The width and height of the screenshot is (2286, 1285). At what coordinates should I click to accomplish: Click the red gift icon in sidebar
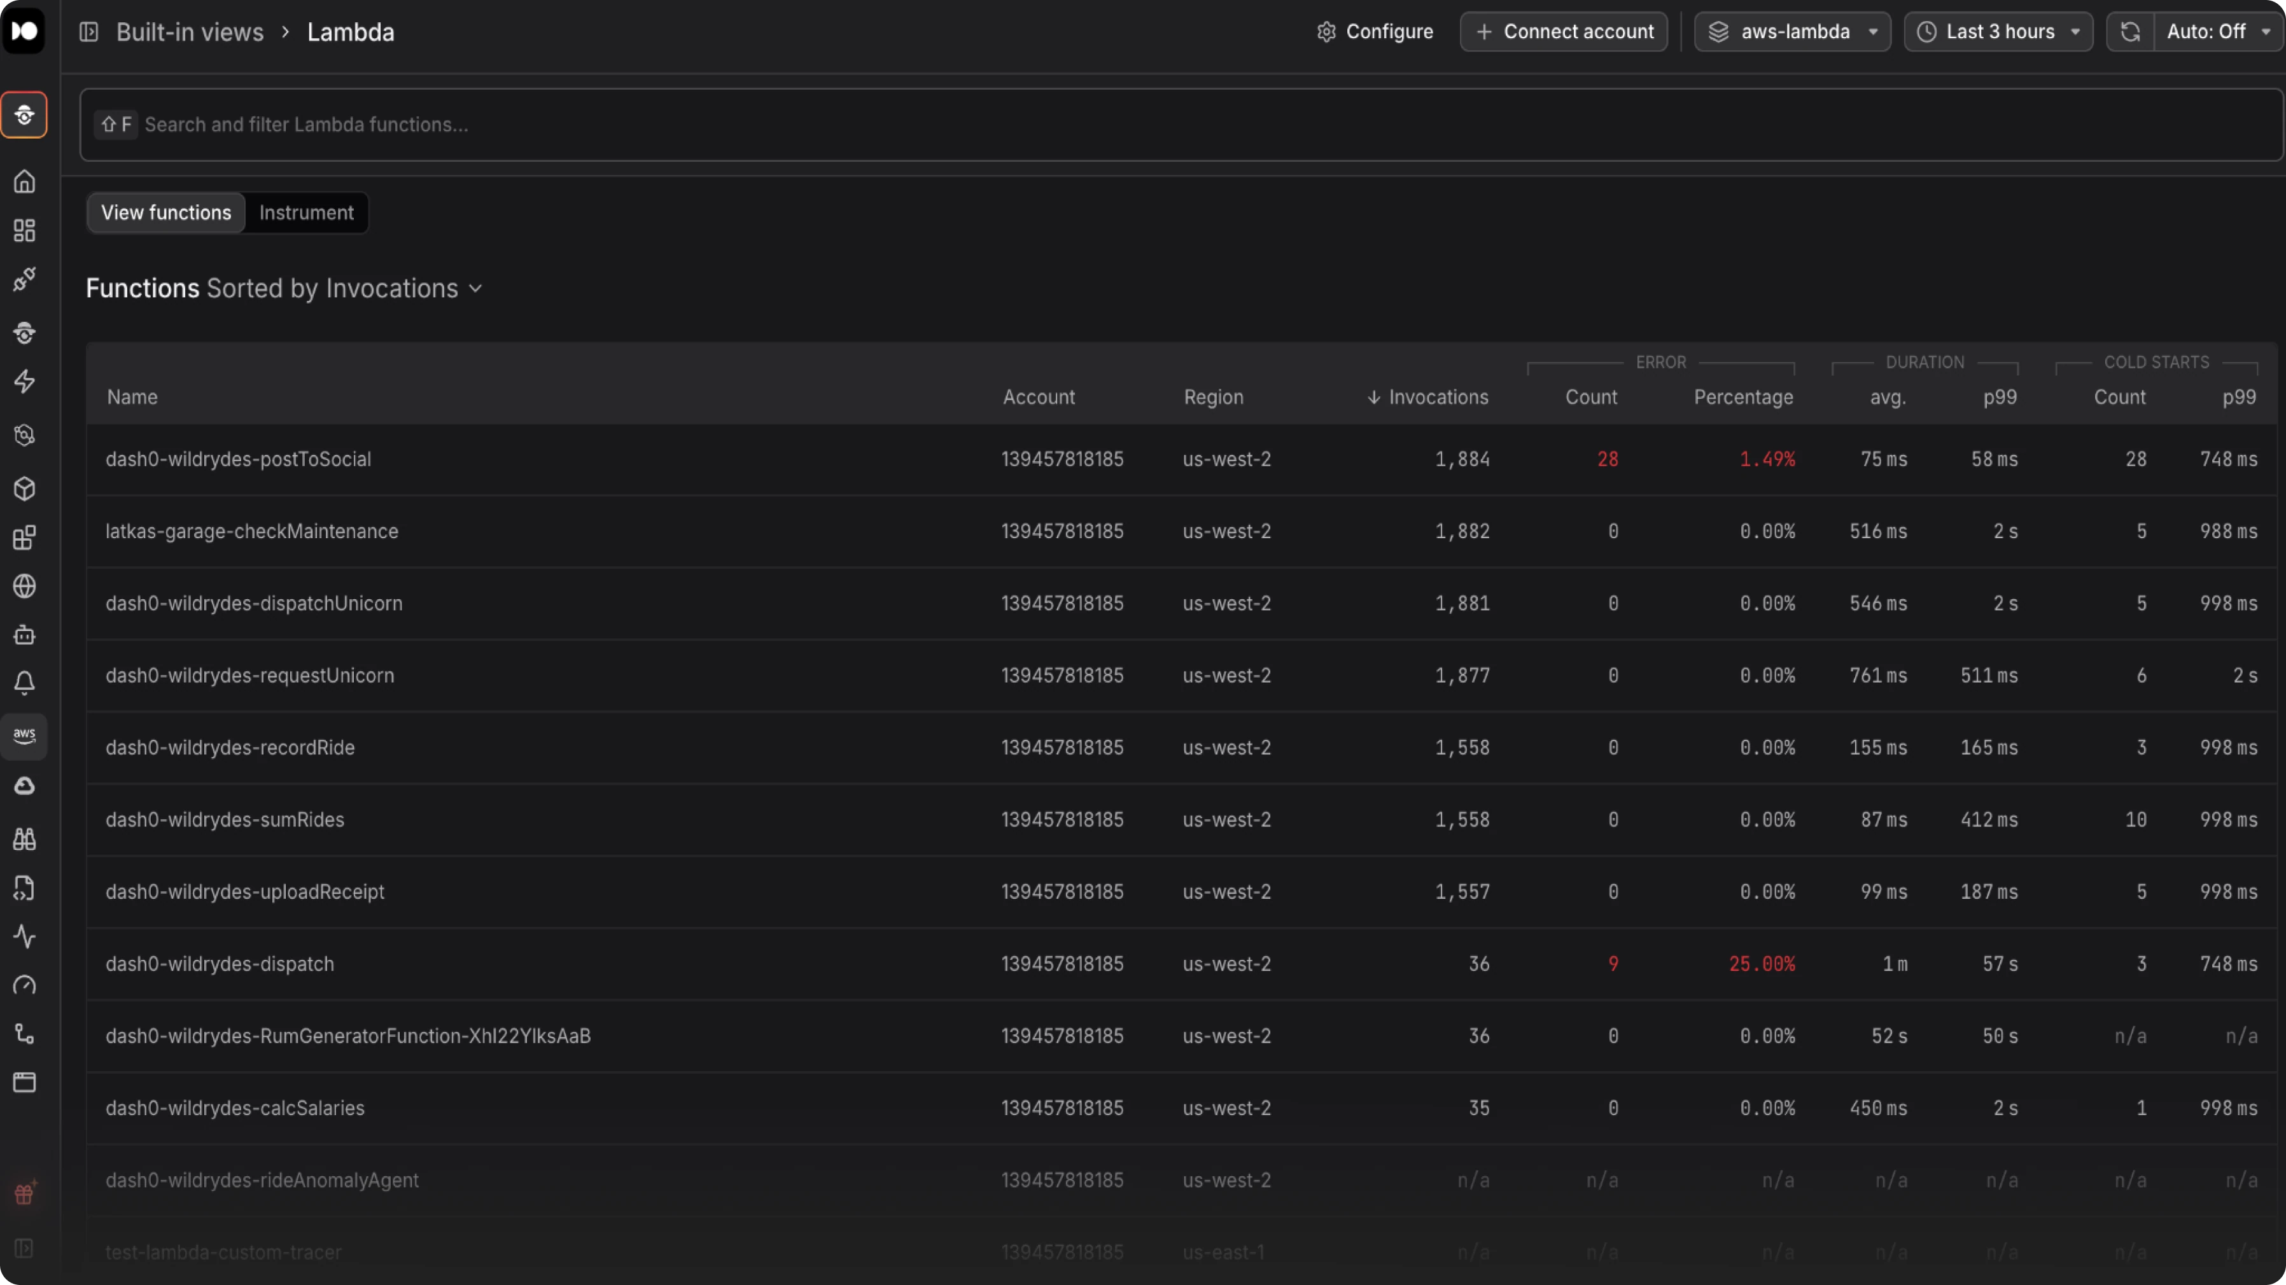[x=24, y=1193]
